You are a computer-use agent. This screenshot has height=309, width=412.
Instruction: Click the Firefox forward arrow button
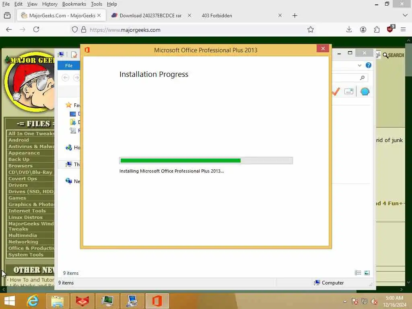[23, 30]
